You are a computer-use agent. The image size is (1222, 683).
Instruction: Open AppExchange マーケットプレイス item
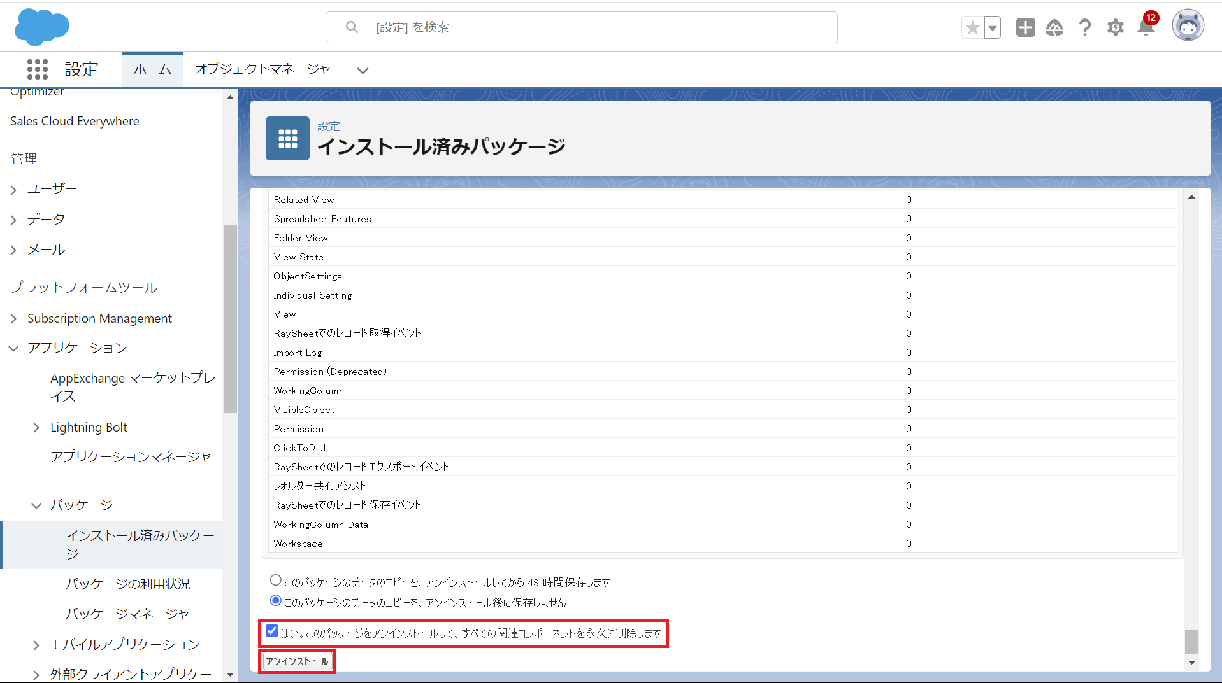[133, 387]
